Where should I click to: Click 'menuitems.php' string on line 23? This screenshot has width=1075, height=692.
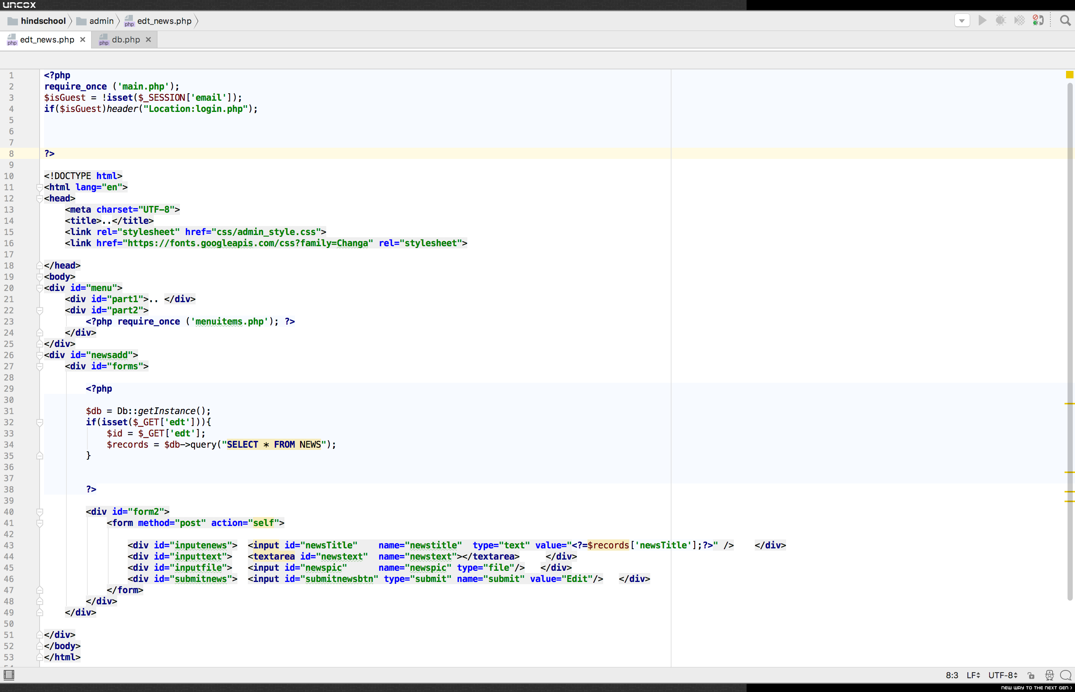[229, 321]
